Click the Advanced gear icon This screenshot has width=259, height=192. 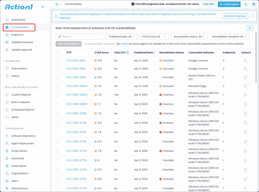coord(7,158)
